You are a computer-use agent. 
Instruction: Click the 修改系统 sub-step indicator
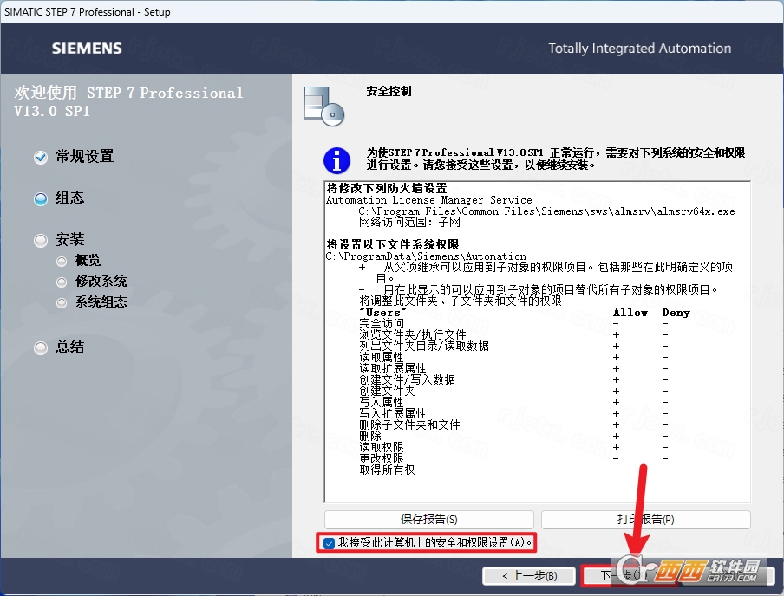[62, 282]
